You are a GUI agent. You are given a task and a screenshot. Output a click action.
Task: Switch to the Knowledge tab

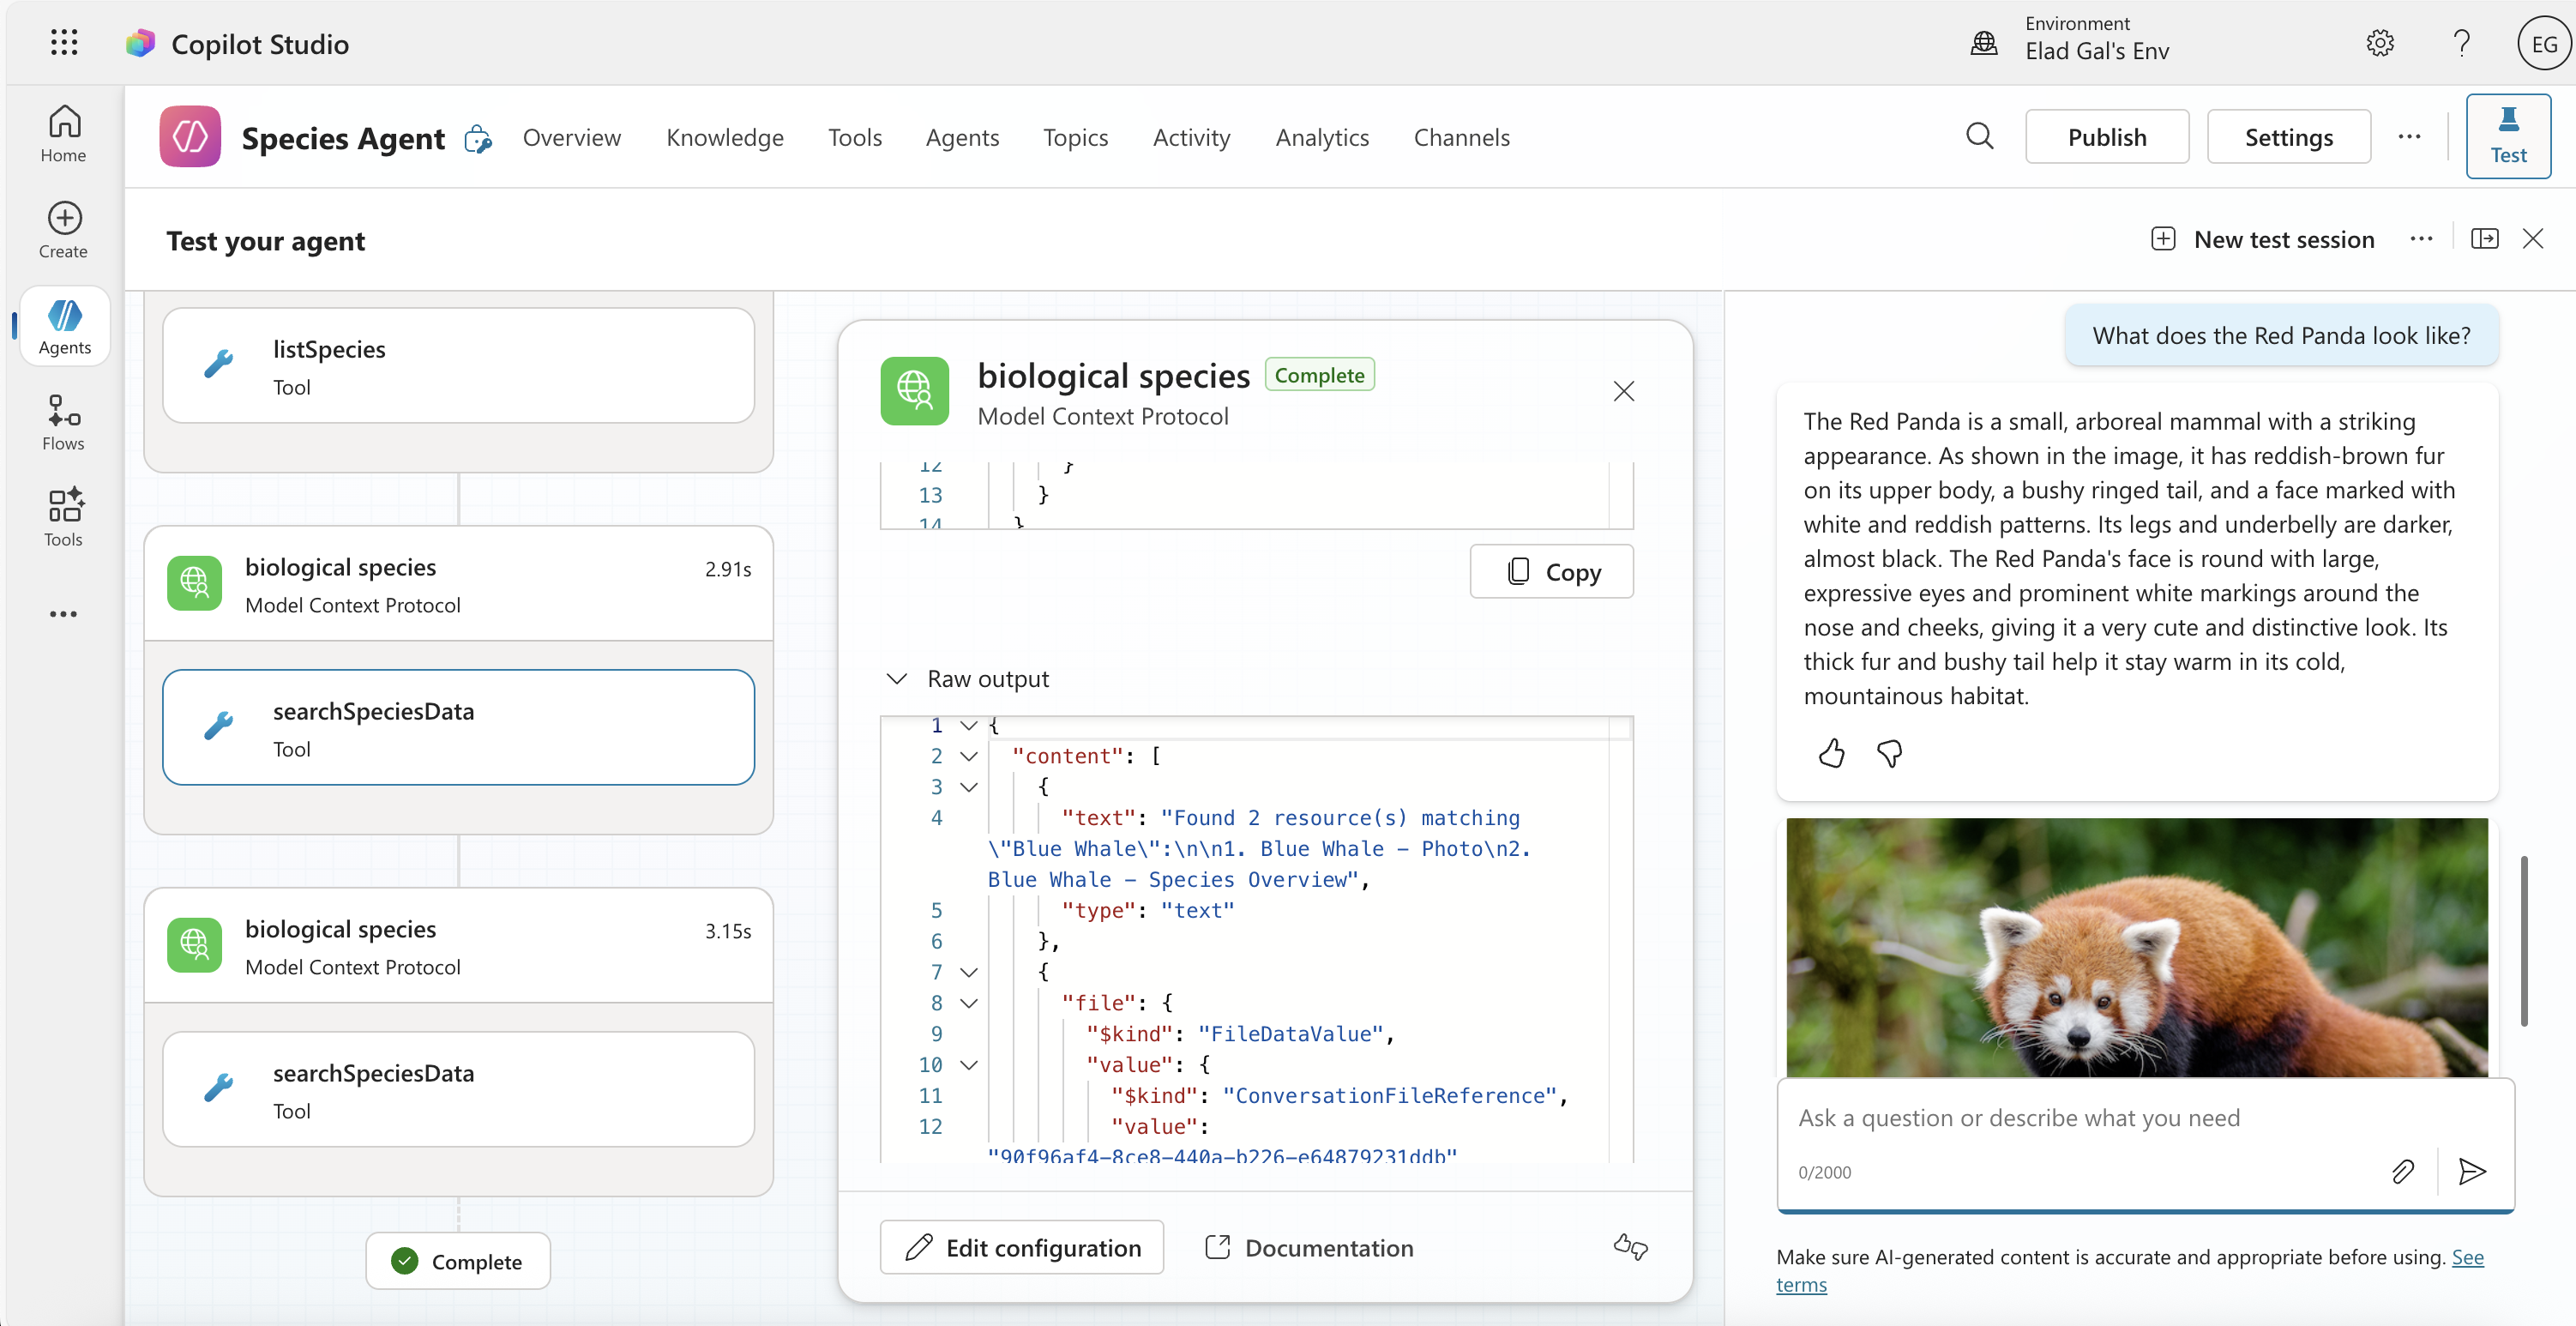pos(724,137)
